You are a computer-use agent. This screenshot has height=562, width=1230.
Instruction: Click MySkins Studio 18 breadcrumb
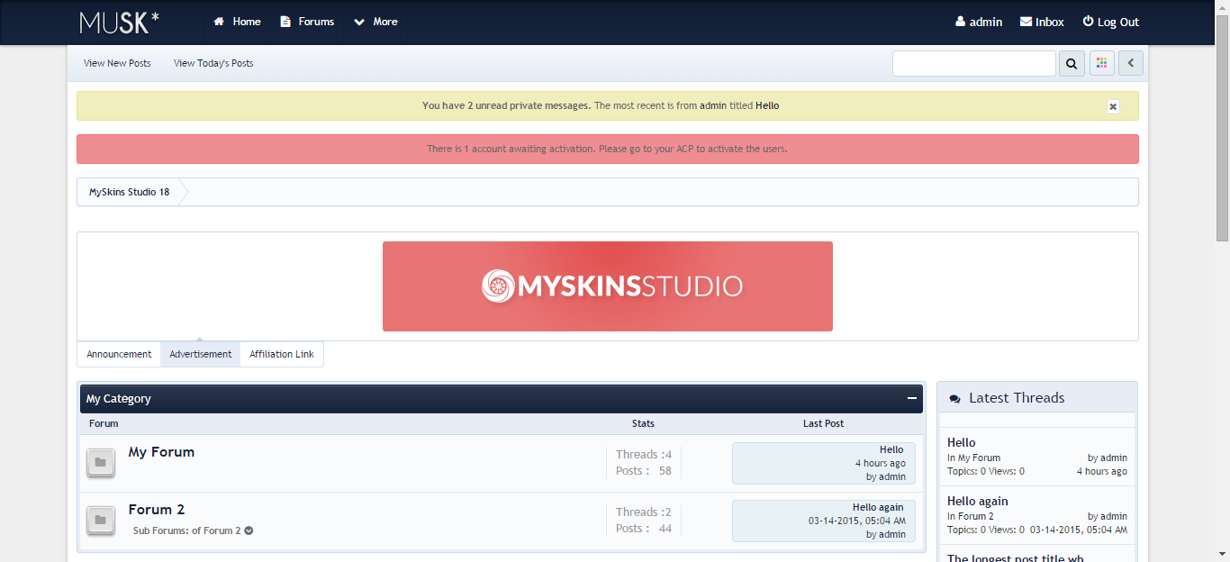(x=129, y=192)
